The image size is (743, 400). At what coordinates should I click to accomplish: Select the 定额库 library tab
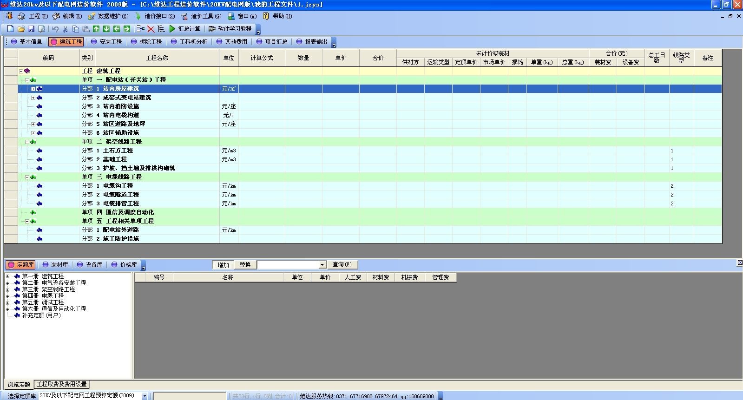[21, 265]
